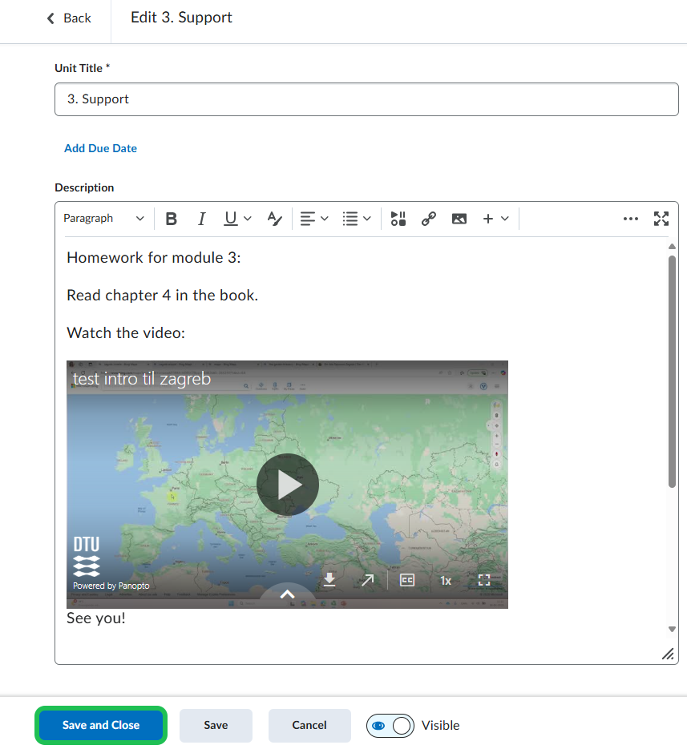
Task: Expand the underline options arrow
Action: click(248, 219)
